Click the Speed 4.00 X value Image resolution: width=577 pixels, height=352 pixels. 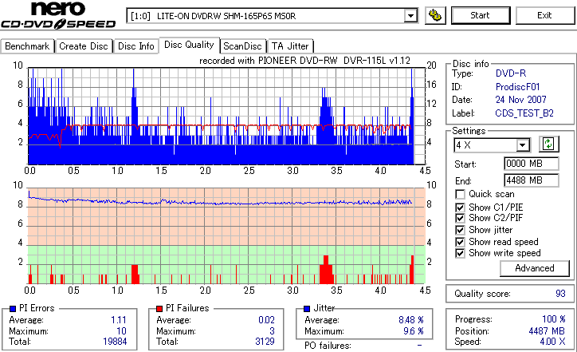[x=553, y=342]
